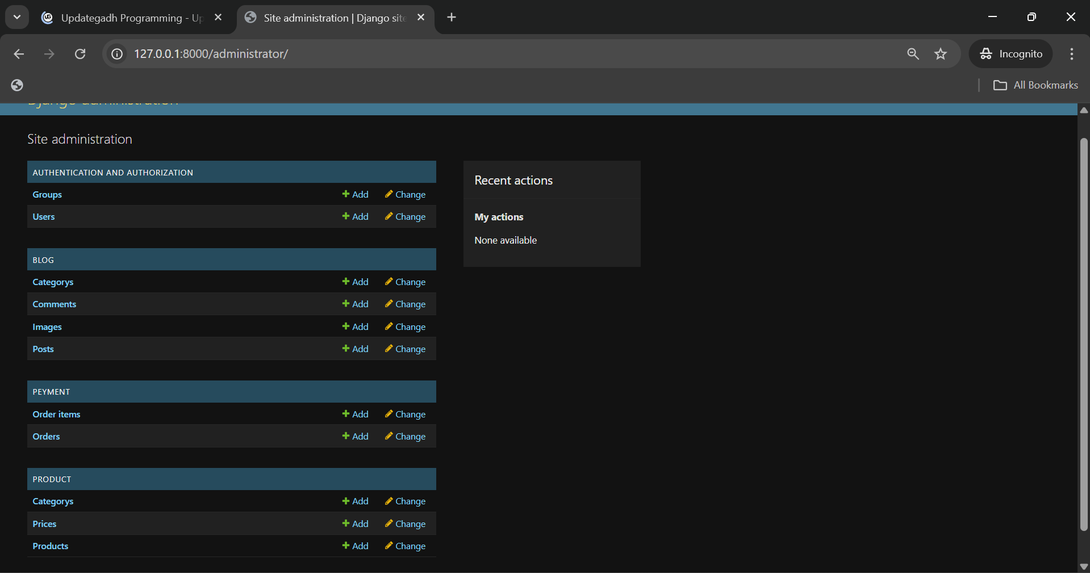Open the zoom magnifier icon in address bar
1090x573 pixels.
click(x=913, y=54)
